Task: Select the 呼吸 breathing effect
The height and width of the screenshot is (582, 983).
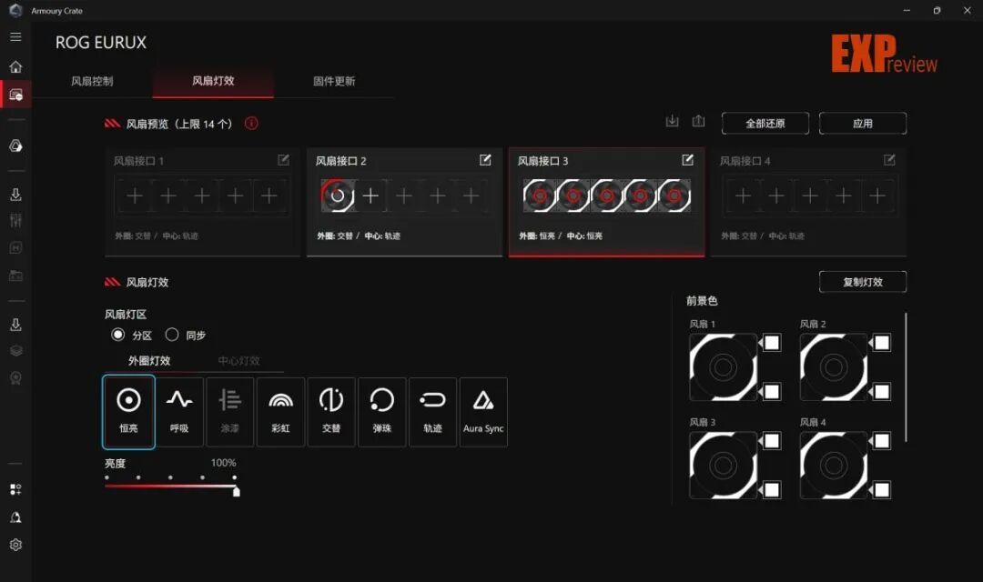Action: pos(179,412)
